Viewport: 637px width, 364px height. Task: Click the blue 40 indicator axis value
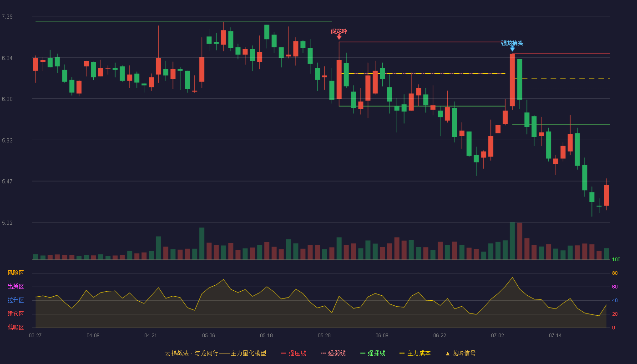click(x=615, y=301)
